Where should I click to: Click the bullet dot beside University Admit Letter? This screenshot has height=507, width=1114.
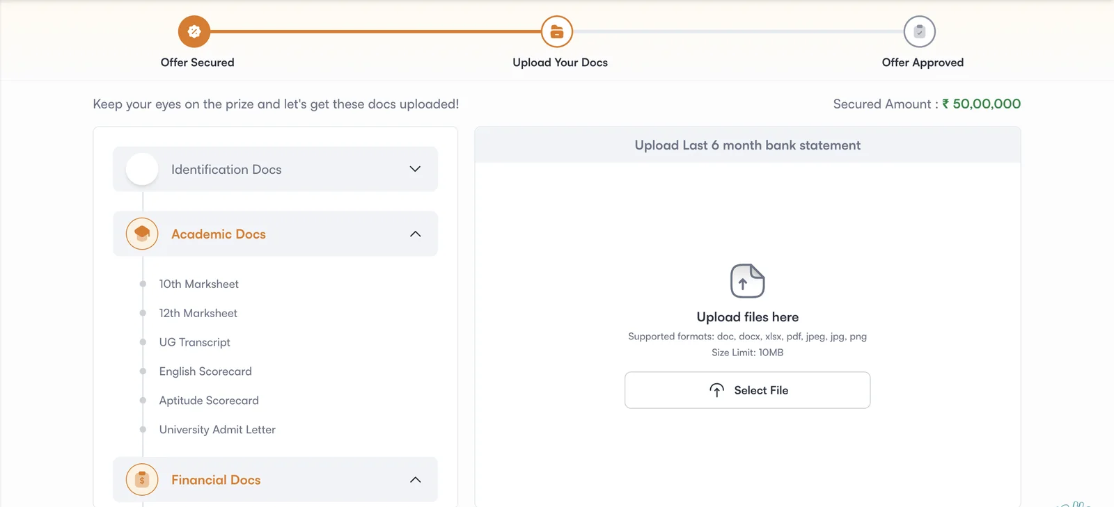click(143, 430)
